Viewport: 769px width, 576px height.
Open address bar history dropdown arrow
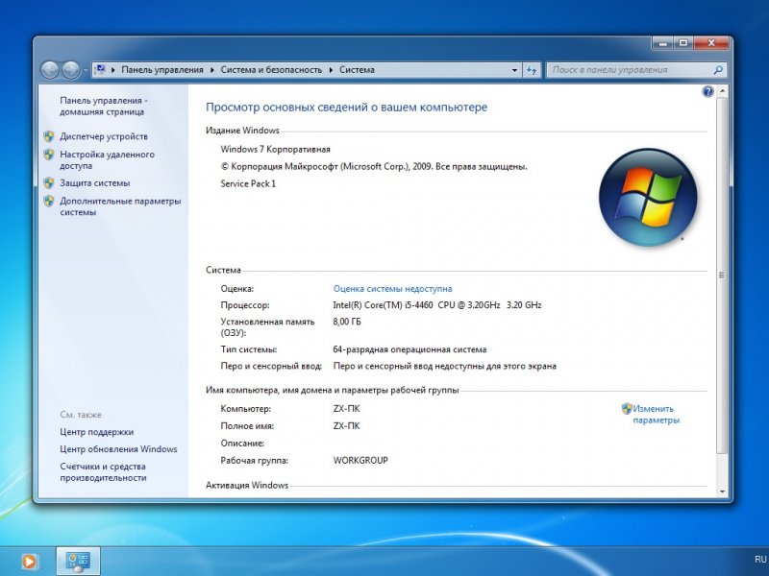(x=514, y=70)
